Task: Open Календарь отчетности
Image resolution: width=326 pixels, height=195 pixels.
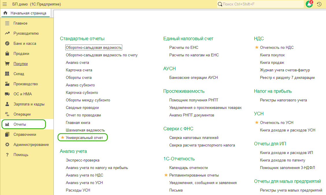Action: click(188, 168)
